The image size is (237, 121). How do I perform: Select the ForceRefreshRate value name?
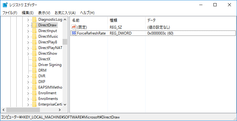91,33
